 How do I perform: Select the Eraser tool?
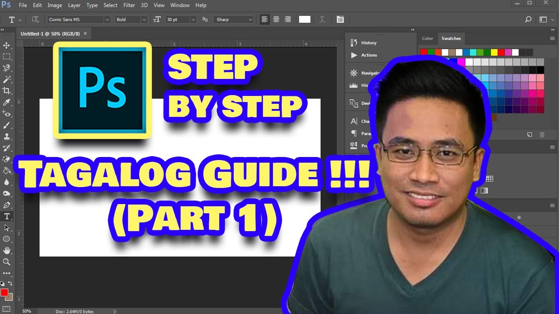pos(7,159)
